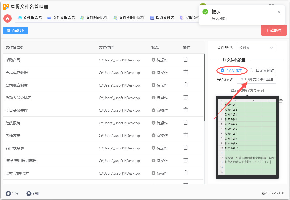Close the 导入成功 notification
The width and height of the screenshot is (290, 200).
(279, 12)
